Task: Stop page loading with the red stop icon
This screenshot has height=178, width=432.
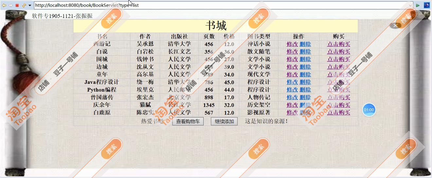Action: click(x=17, y=5)
